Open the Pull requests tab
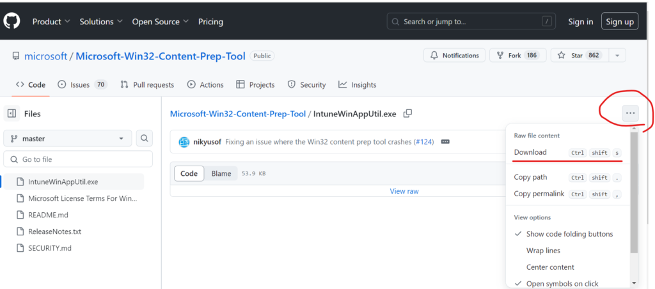The width and height of the screenshot is (655, 289). tap(146, 85)
